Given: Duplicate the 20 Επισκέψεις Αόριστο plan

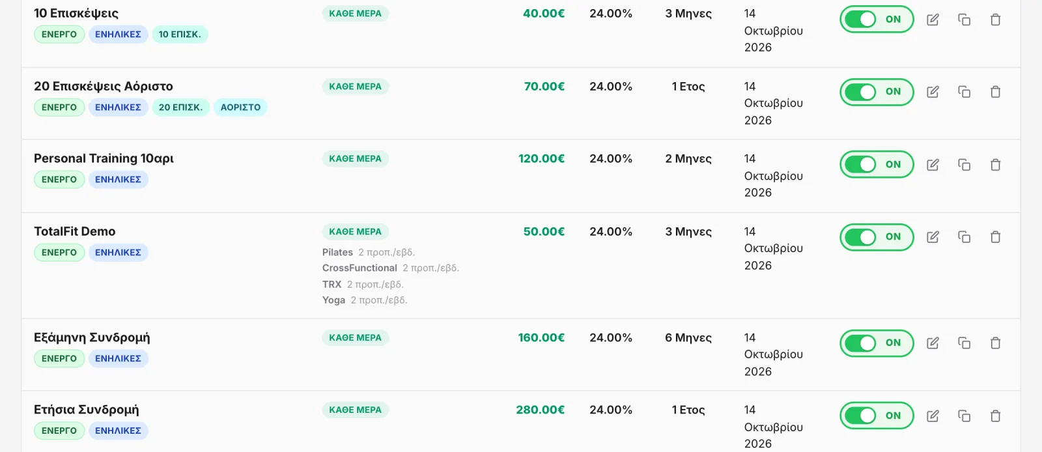Looking at the screenshot, I should tap(964, 92).
